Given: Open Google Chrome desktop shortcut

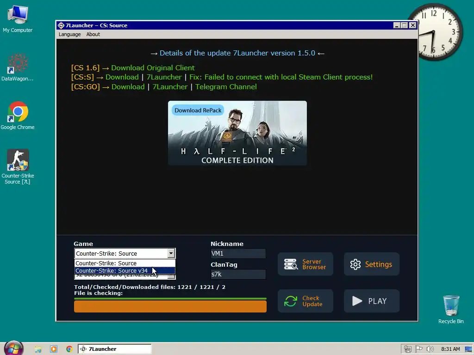Looking at the screenshot, I should coord(18,116).
